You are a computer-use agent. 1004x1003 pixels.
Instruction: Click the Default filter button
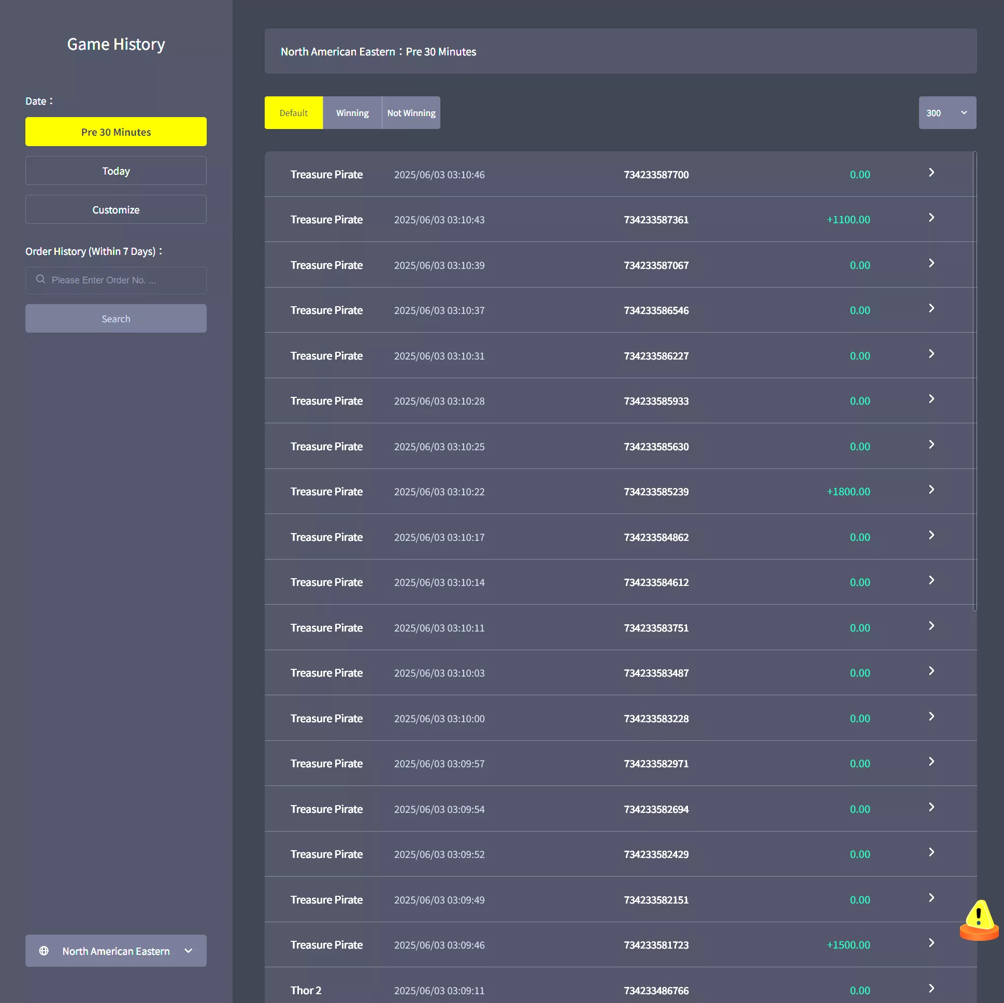294,113
